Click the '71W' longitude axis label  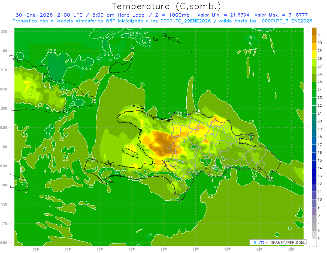click(195, 249)
